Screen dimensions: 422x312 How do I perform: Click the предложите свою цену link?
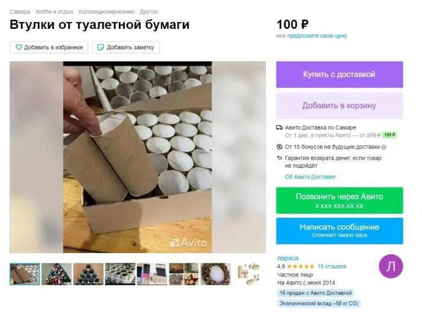point(317,35)
